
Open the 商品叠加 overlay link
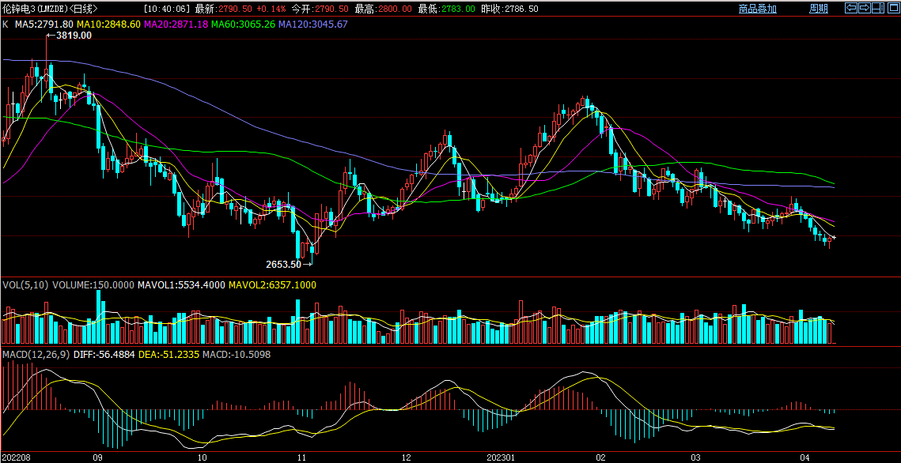point(757,9)
